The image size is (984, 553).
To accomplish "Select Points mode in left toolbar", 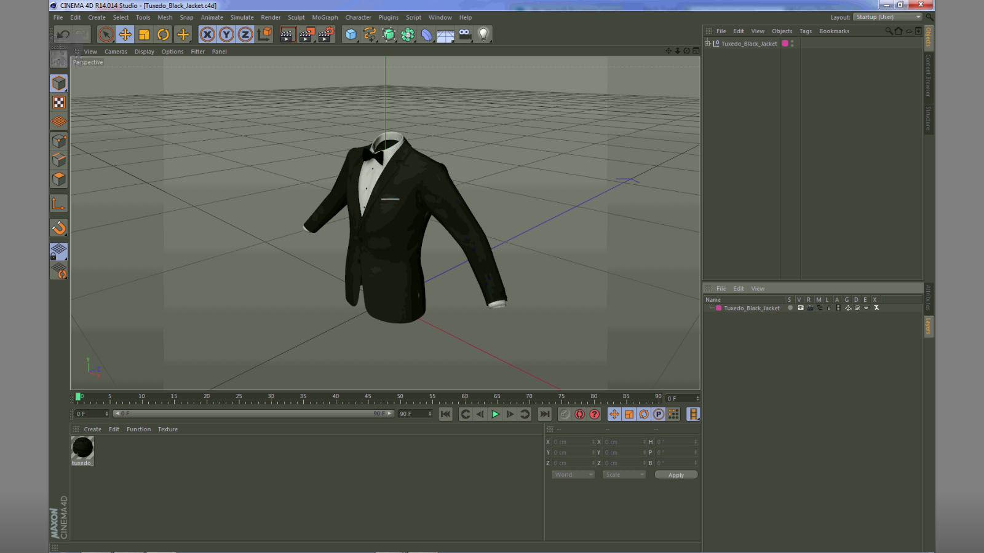I will (x=59, y=141).
